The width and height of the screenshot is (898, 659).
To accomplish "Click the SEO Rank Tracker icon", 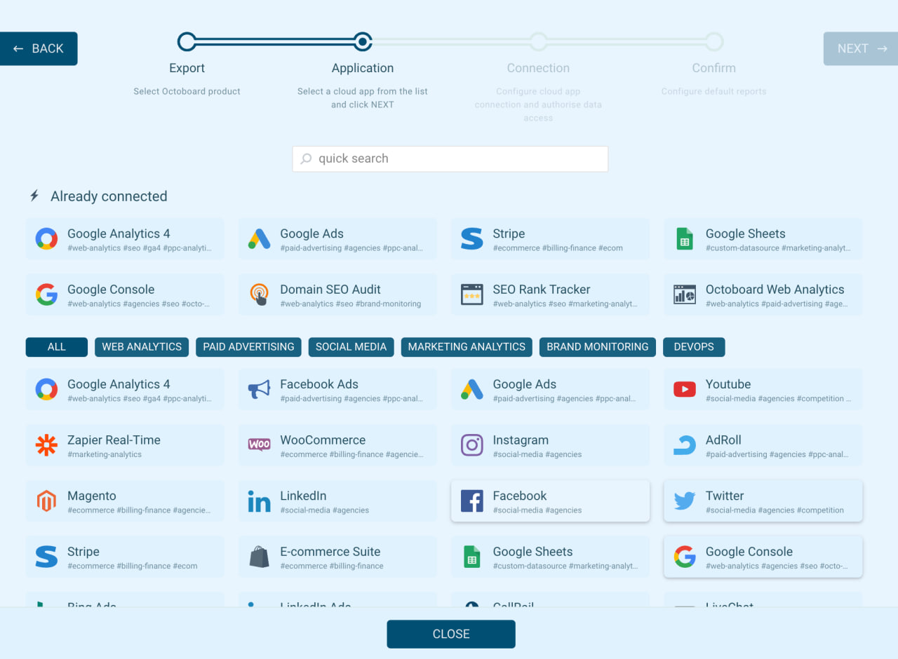I will pyautogui.click(x=471, y=294).
